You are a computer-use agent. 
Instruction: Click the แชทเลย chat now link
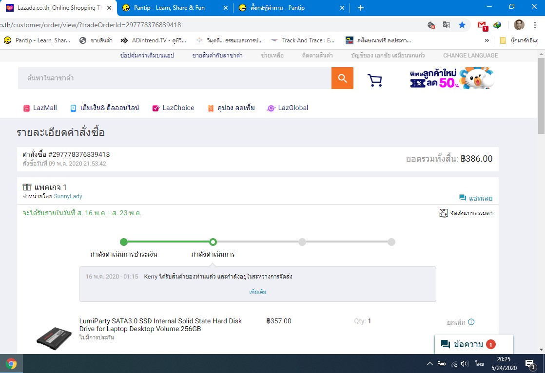(476, 198)
